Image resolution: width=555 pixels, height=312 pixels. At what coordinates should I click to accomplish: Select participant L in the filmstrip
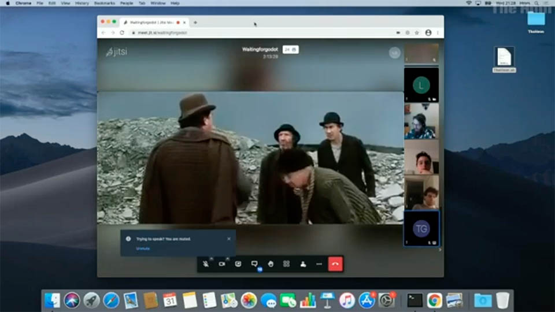click(421, 85)
